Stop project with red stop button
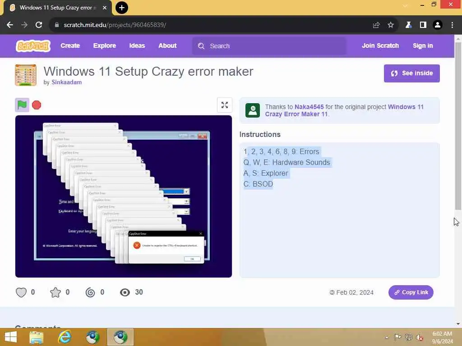 [x=37, y=105]
